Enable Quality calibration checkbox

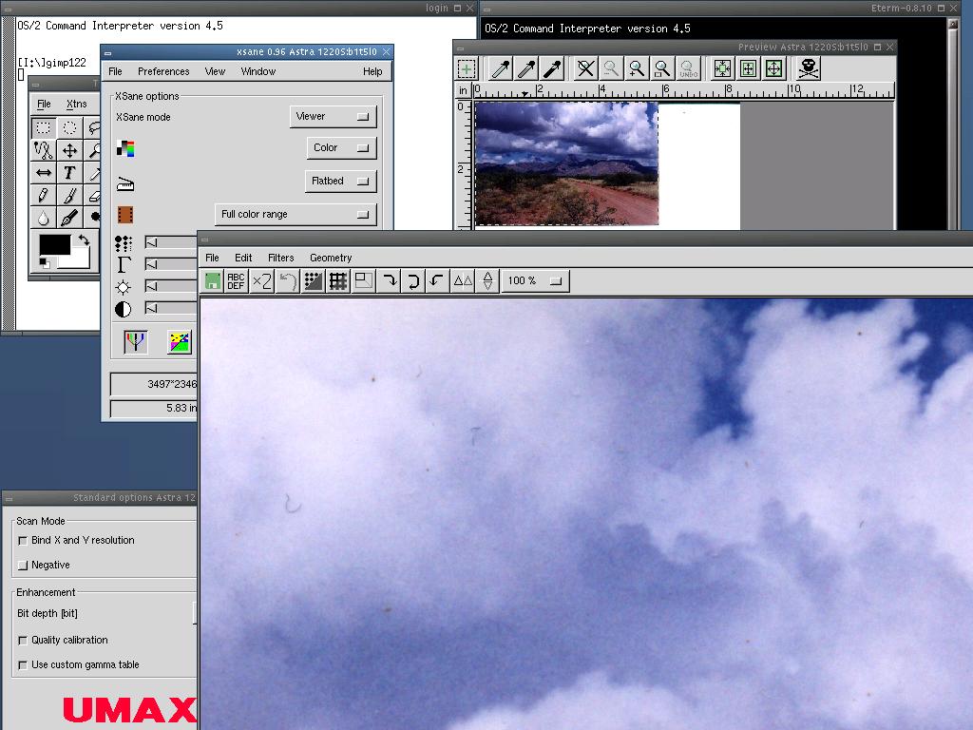23,640
